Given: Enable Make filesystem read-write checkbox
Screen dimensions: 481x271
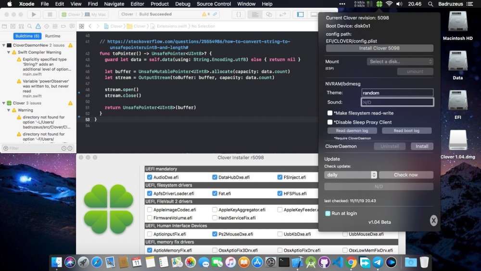Looking at the screenshot, I should tap(330, 113).
